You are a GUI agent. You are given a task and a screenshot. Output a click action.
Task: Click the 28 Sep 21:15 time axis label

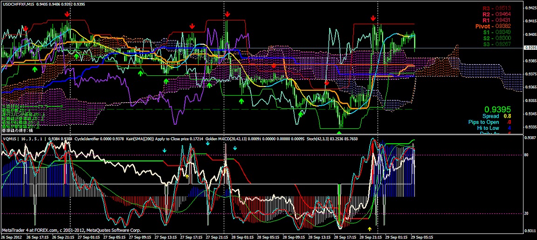pyautogui.click(x=371, y=237)
